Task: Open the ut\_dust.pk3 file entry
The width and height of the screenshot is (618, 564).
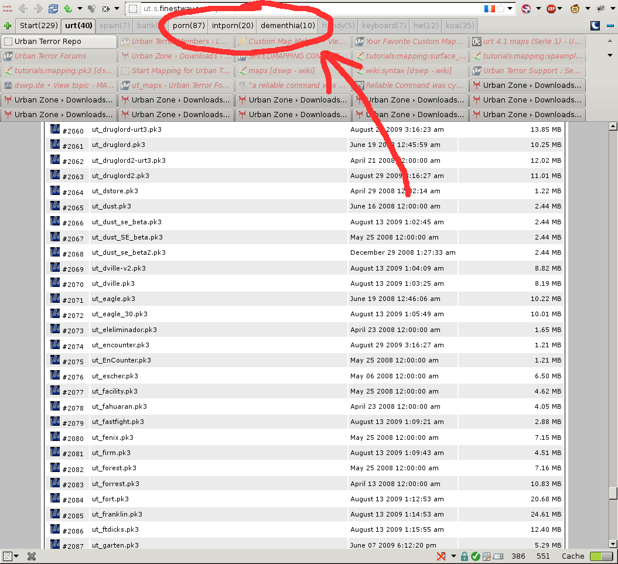Action: [111, 206]
